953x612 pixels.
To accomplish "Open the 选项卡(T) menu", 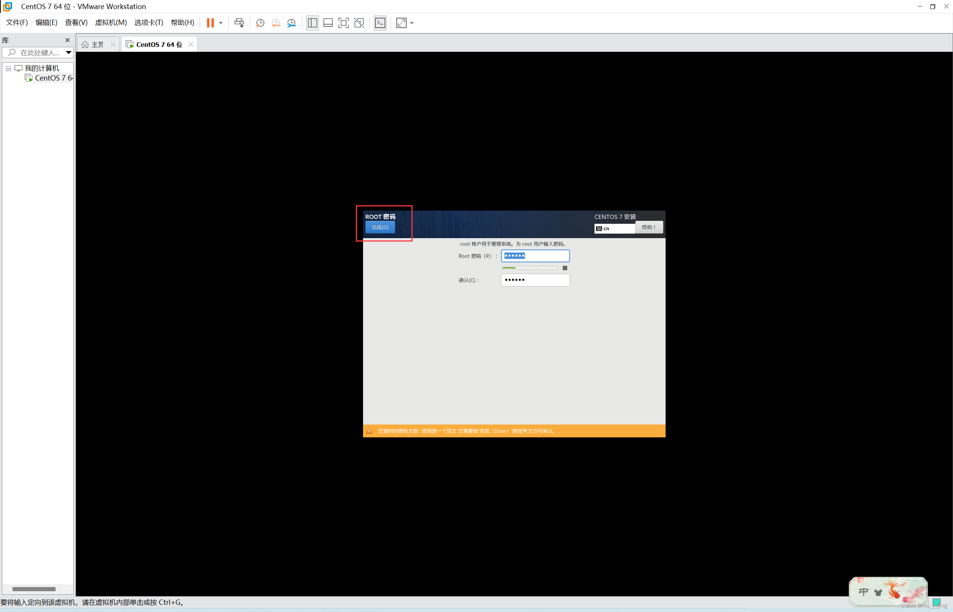I will coord(148,23).
